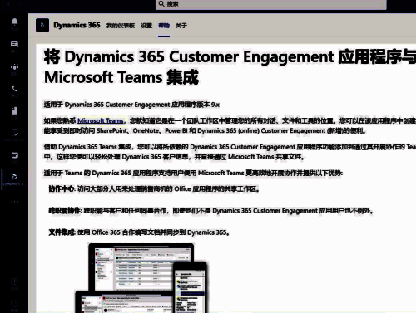Open the Files icon in sidebar

click(14, 110)
